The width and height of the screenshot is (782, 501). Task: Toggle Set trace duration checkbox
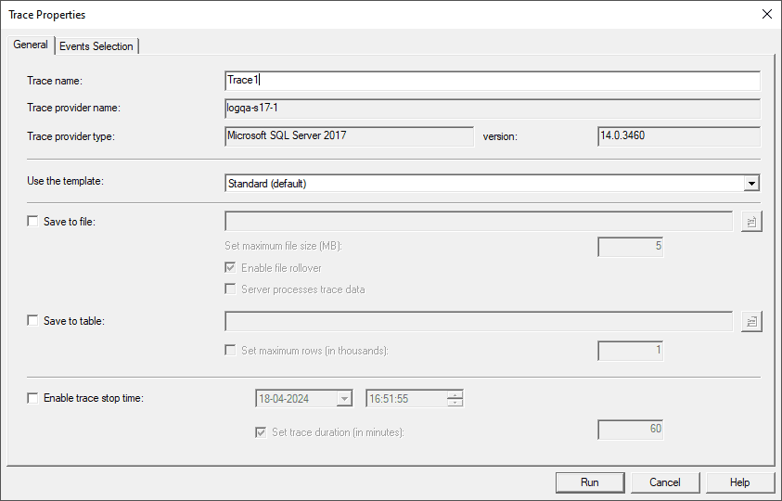click(261, 432)
